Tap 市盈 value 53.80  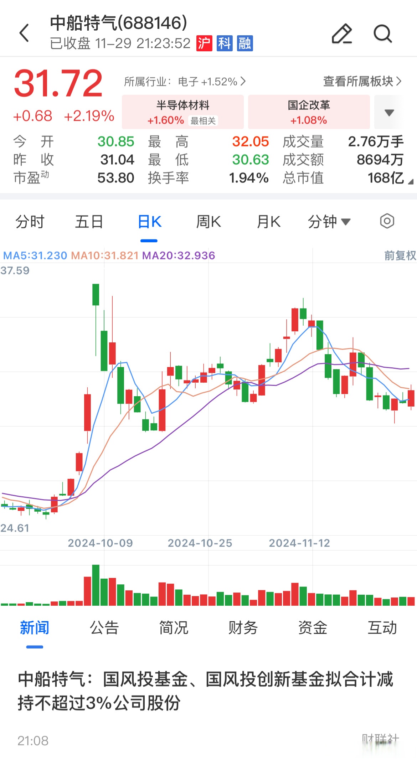[116, 178]
